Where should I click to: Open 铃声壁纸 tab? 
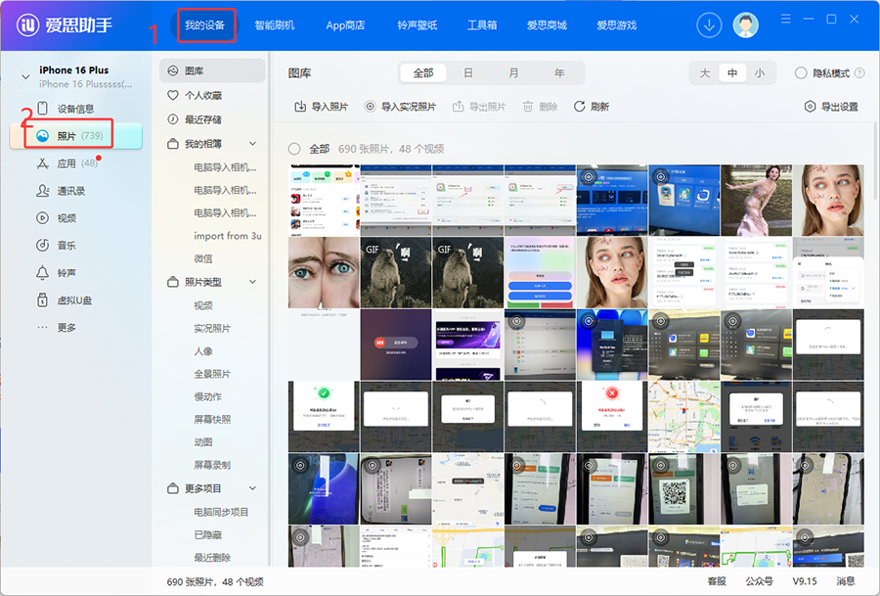[417, 25]
